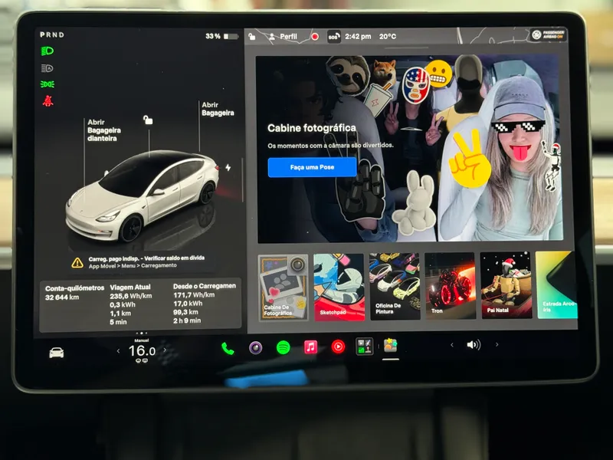Open the red YouTube Music app icon
Screen dimensions: 613x460
(x=338, y=347)
